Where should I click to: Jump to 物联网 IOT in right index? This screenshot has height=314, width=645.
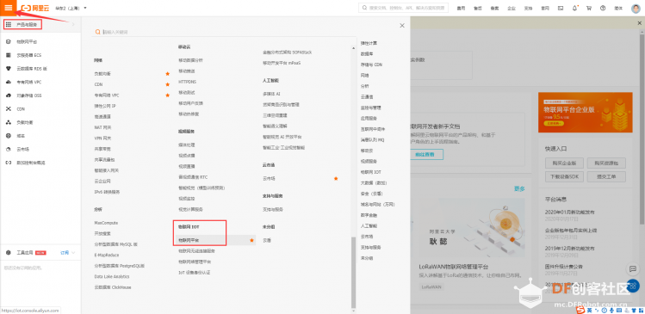click(370, 172)
